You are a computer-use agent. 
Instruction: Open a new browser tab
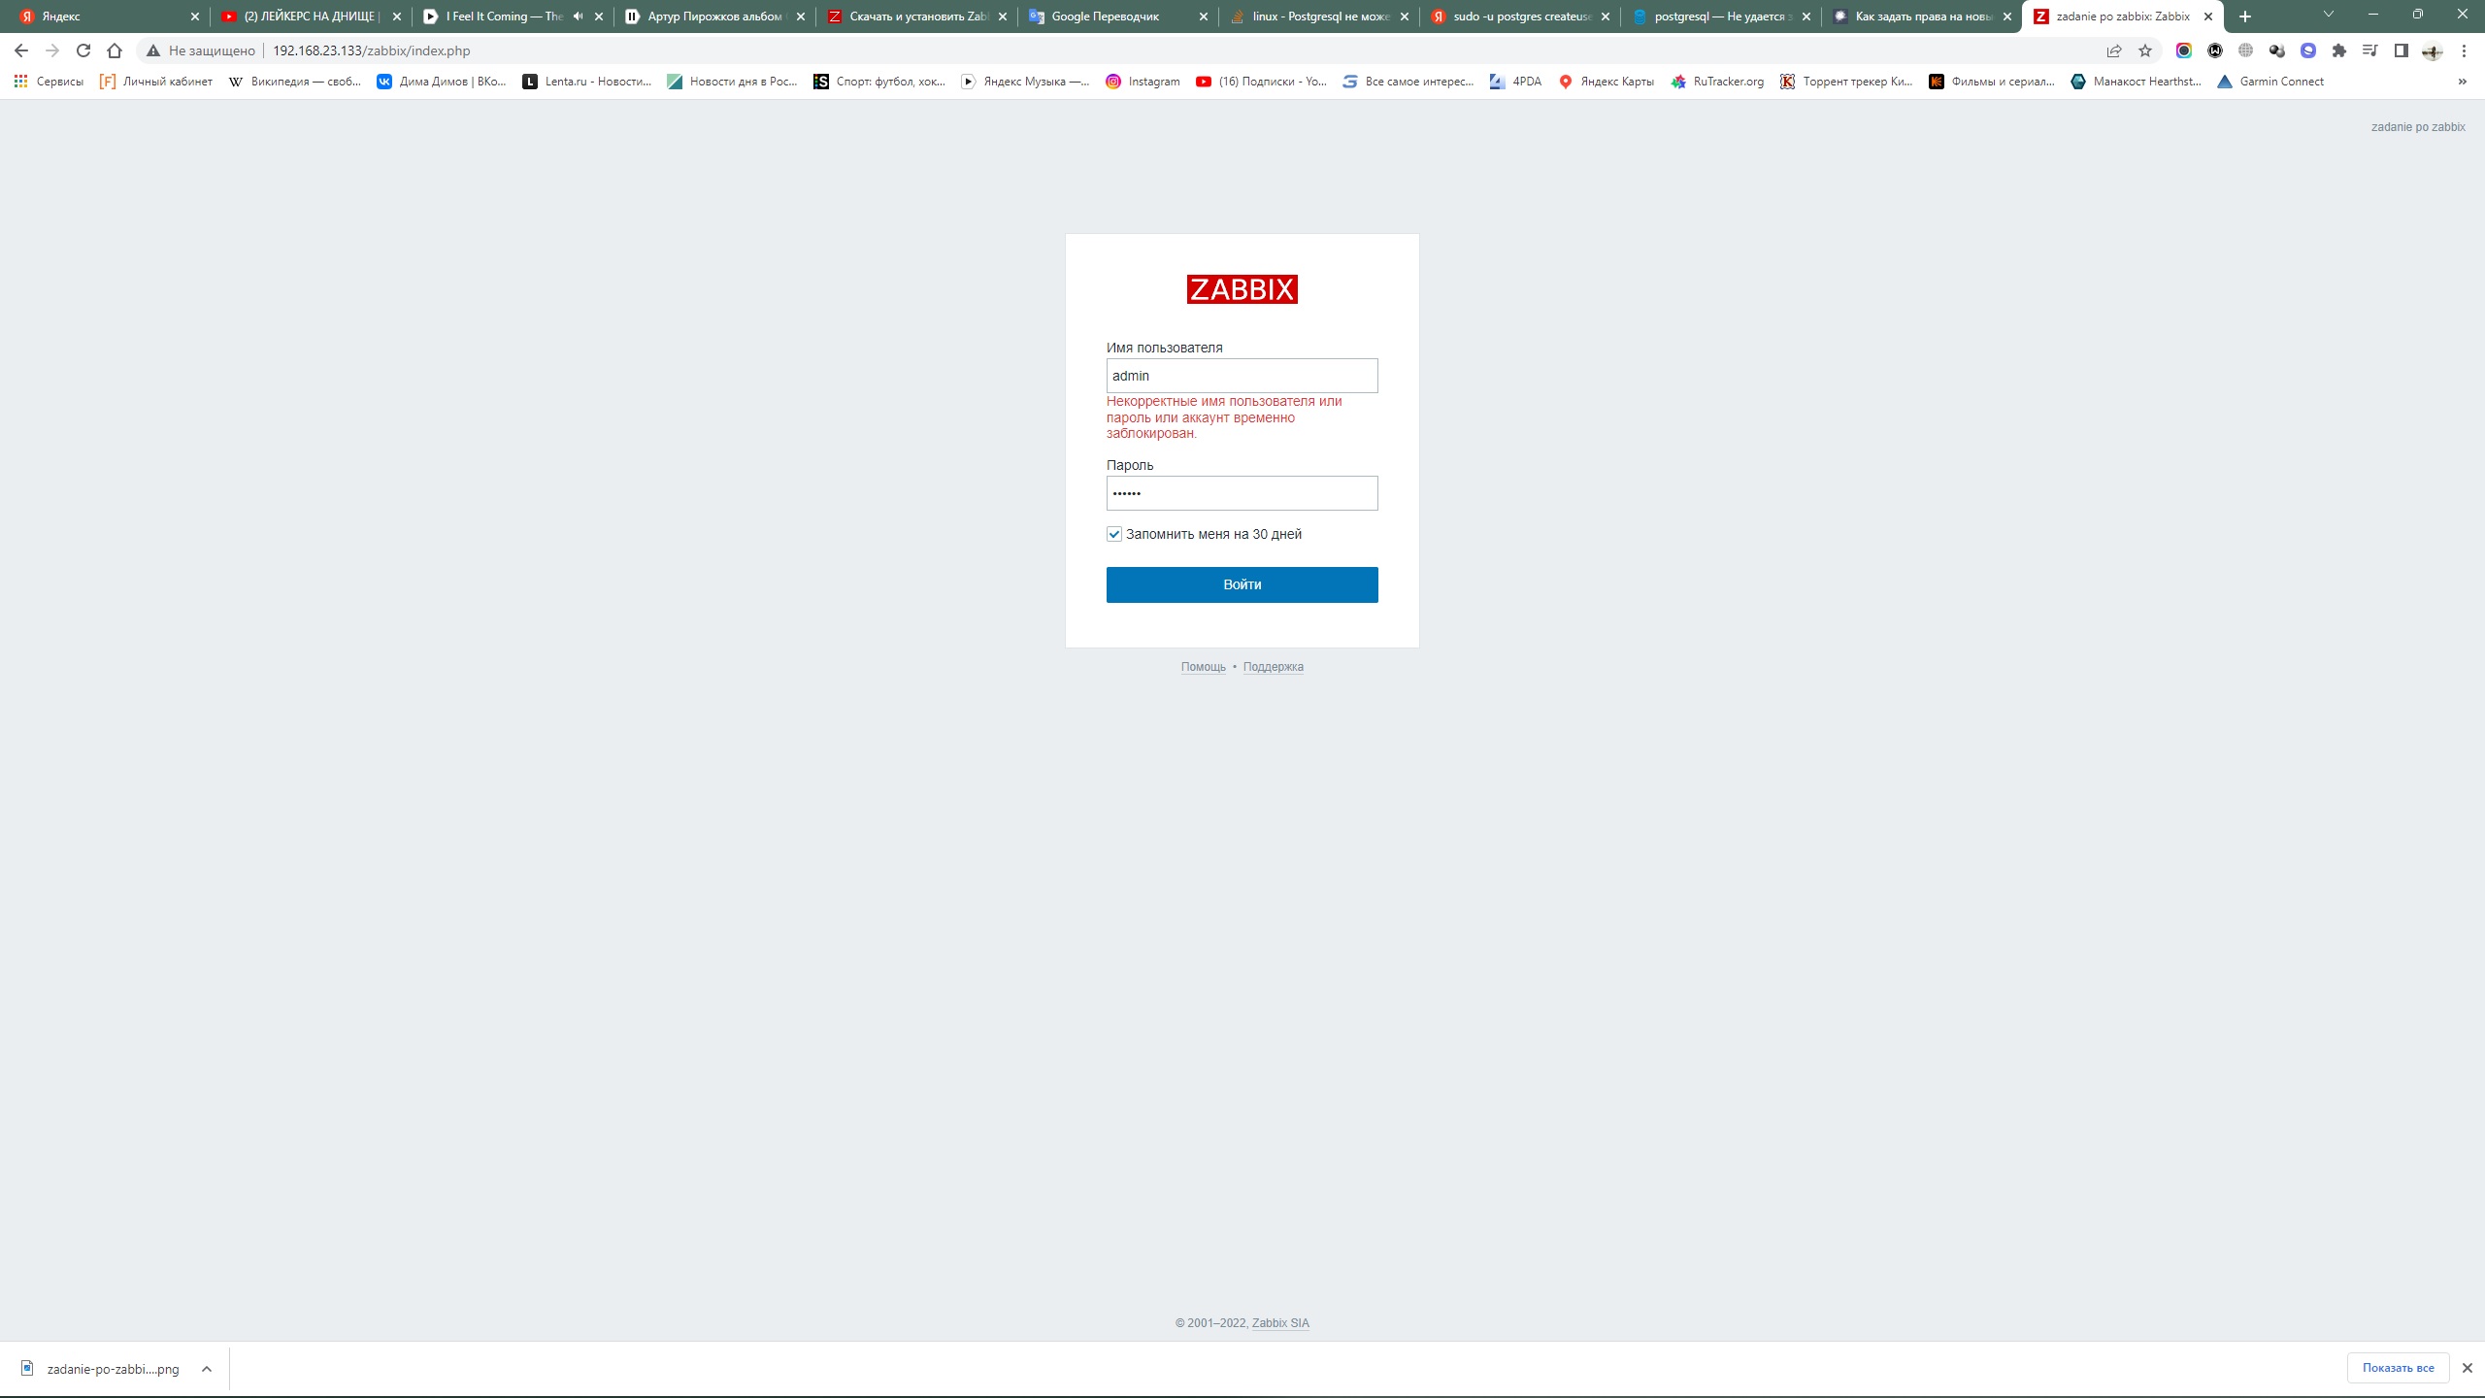(x=2244, y=17)
